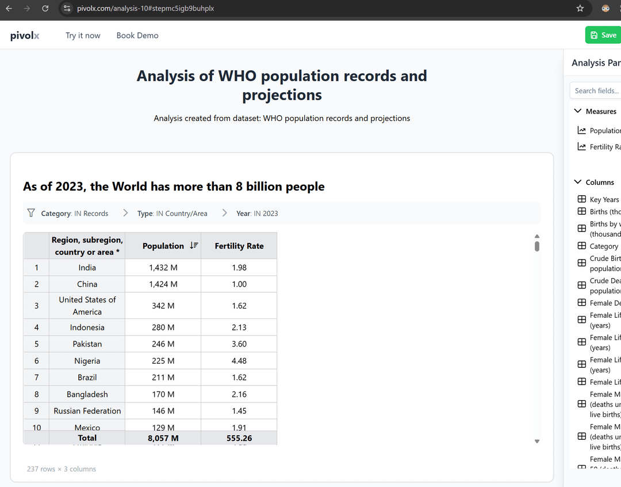621x487 pixels.
Task: Click the Population sort descending icon
Action: (194, 246)
